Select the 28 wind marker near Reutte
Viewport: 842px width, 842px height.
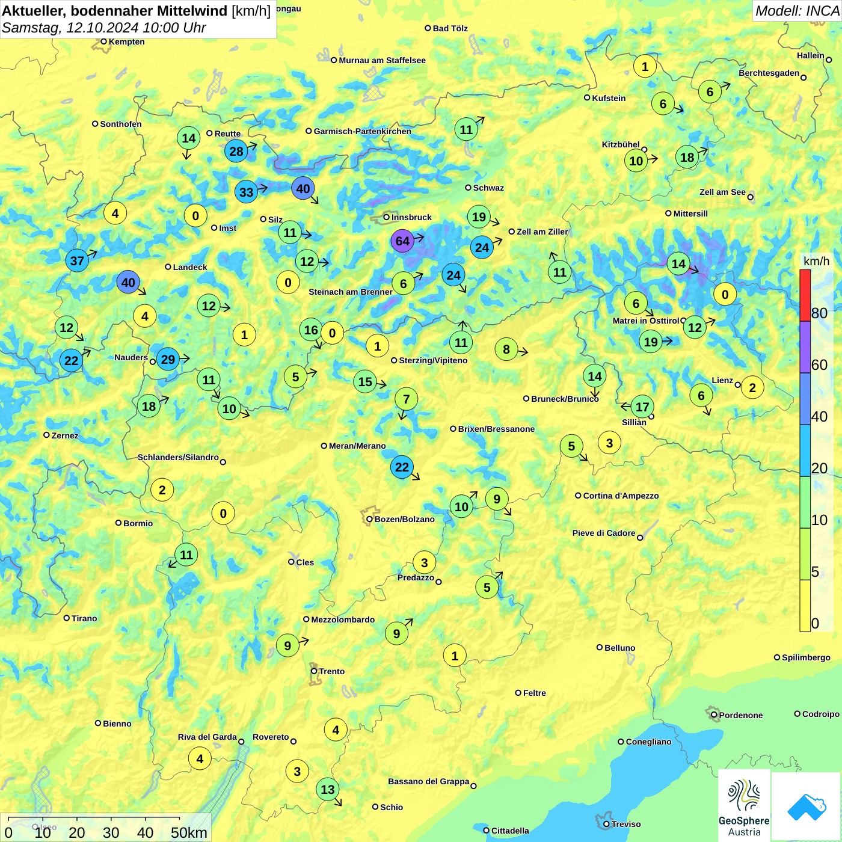pyautogui.click(x=236, y=151)
